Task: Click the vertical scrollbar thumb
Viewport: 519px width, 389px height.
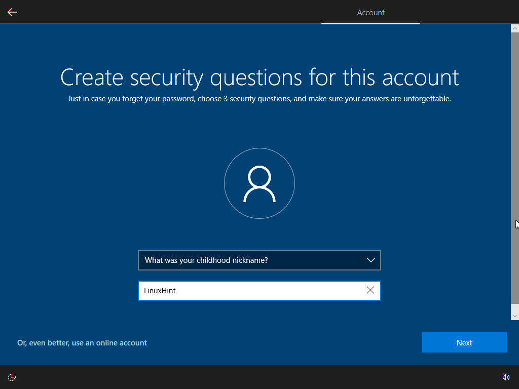Action: click(515, 168)
